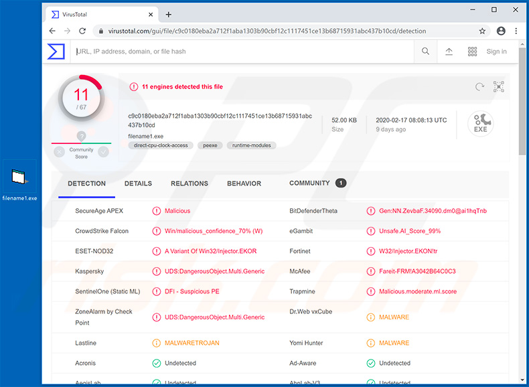This screenshot has width=529, height=387.
Task: Click the 52.00 KB size value
Action: [344, 120]
